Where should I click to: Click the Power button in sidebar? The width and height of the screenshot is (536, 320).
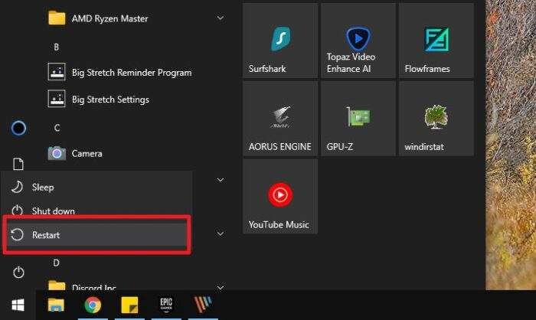(18, 273)
